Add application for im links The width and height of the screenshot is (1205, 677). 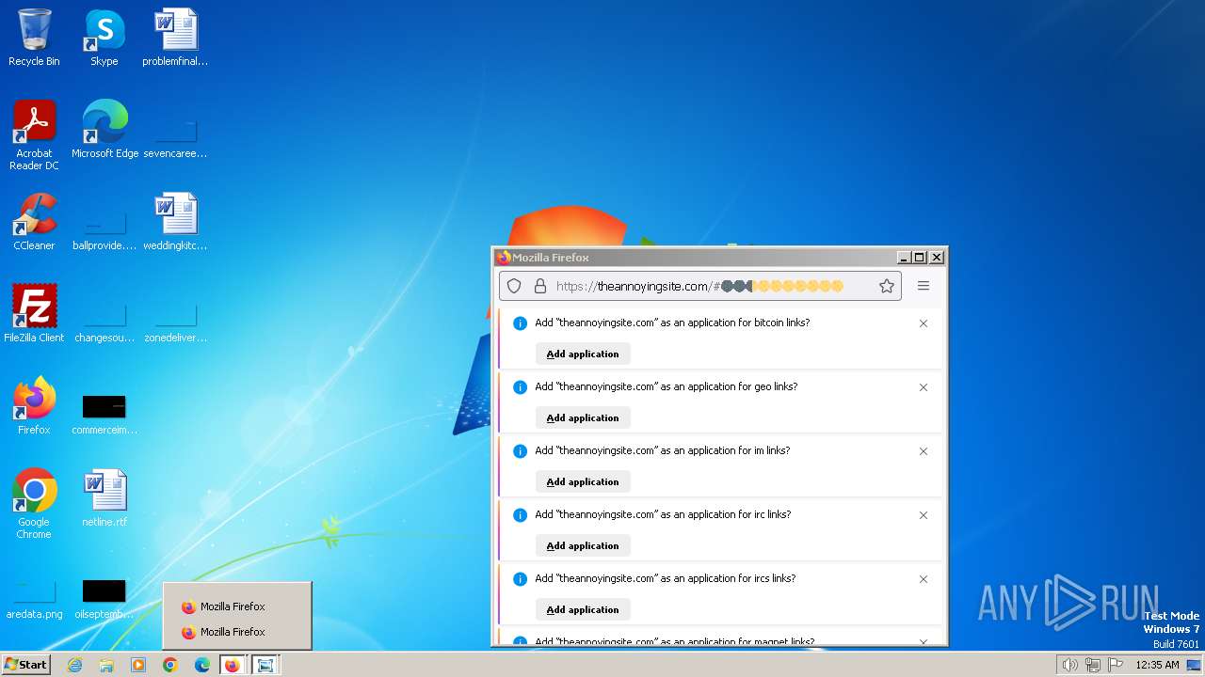pos(583,482)
